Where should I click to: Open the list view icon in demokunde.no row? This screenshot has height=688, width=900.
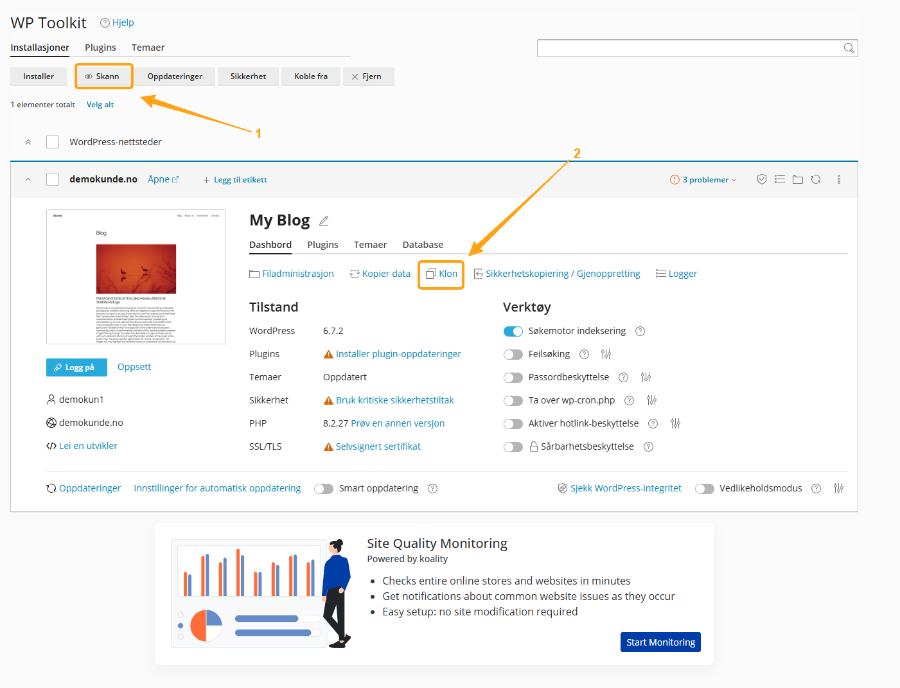click(780, 179)
